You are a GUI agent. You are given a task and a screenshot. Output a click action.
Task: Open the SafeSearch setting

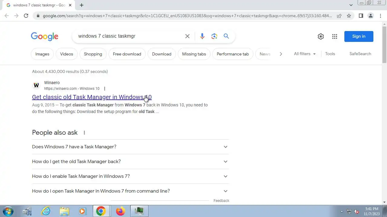(x=360, y=54)
